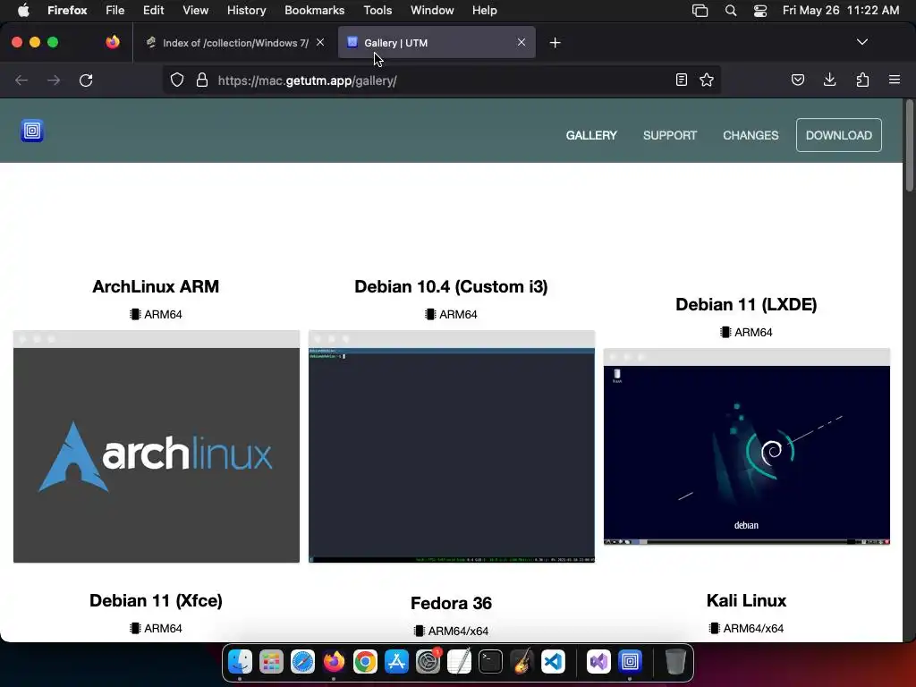
Task: Open Google Chrome from the Dock
Action: click(365, 662)
